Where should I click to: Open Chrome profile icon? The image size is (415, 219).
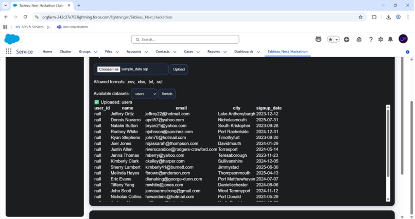[x=398, y=17]
